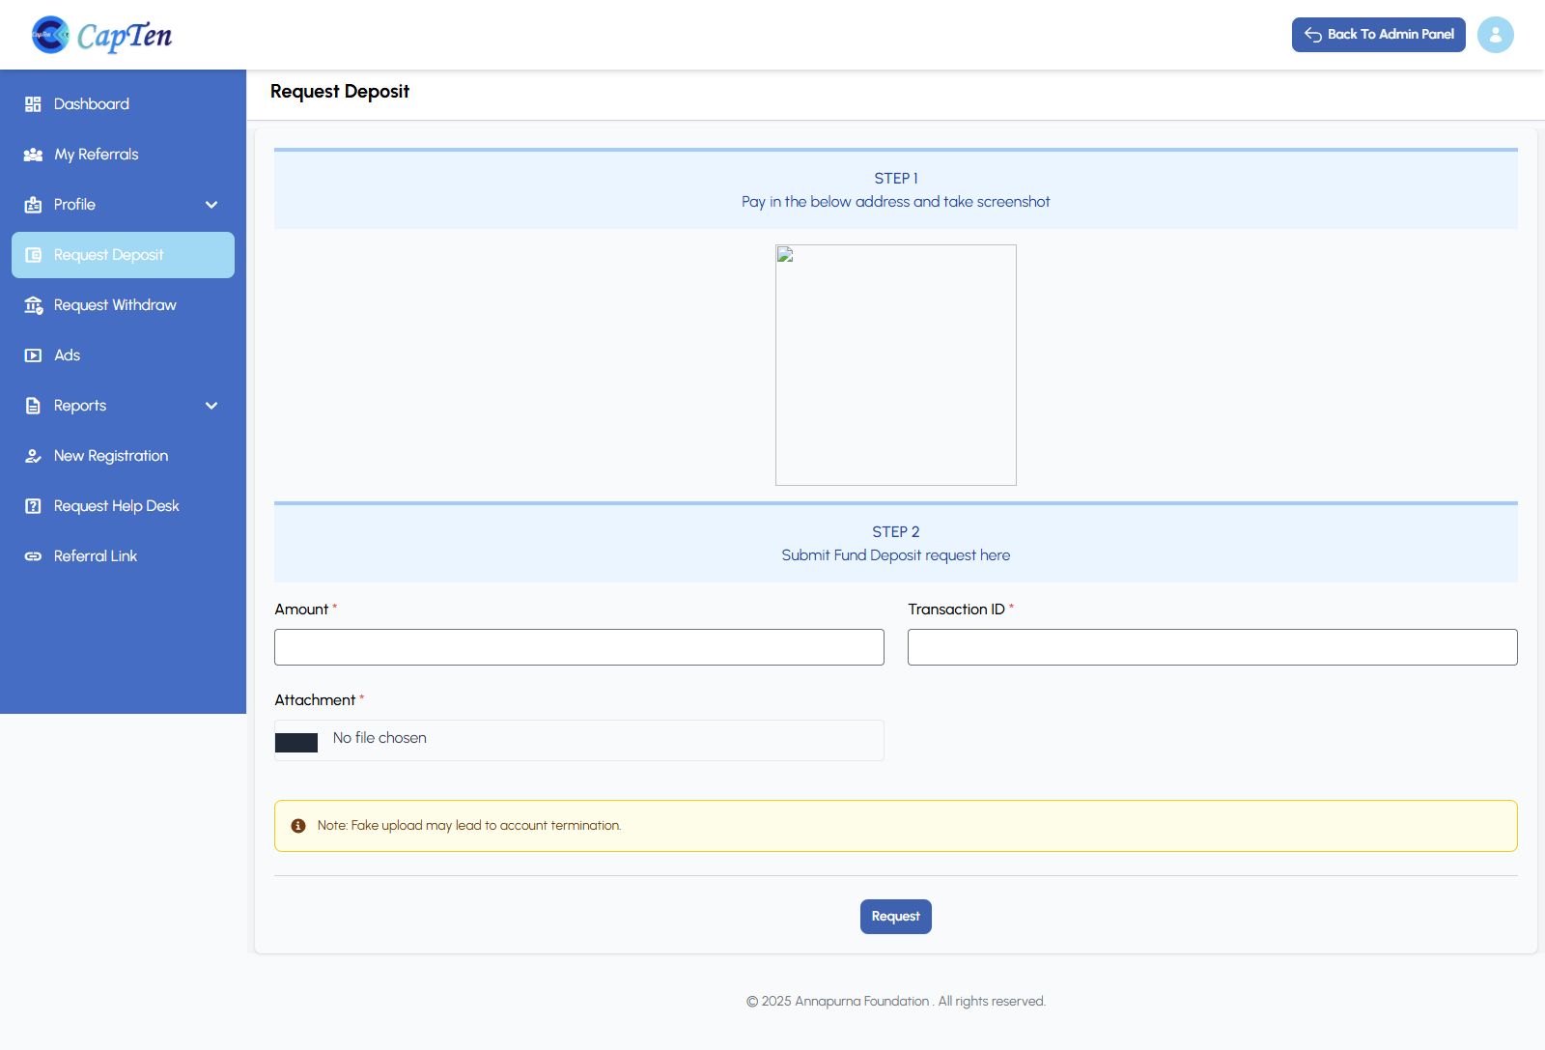This screenshot has height=1050, width=1545.
Task: Click the Ads play icon
Action: 33,355
